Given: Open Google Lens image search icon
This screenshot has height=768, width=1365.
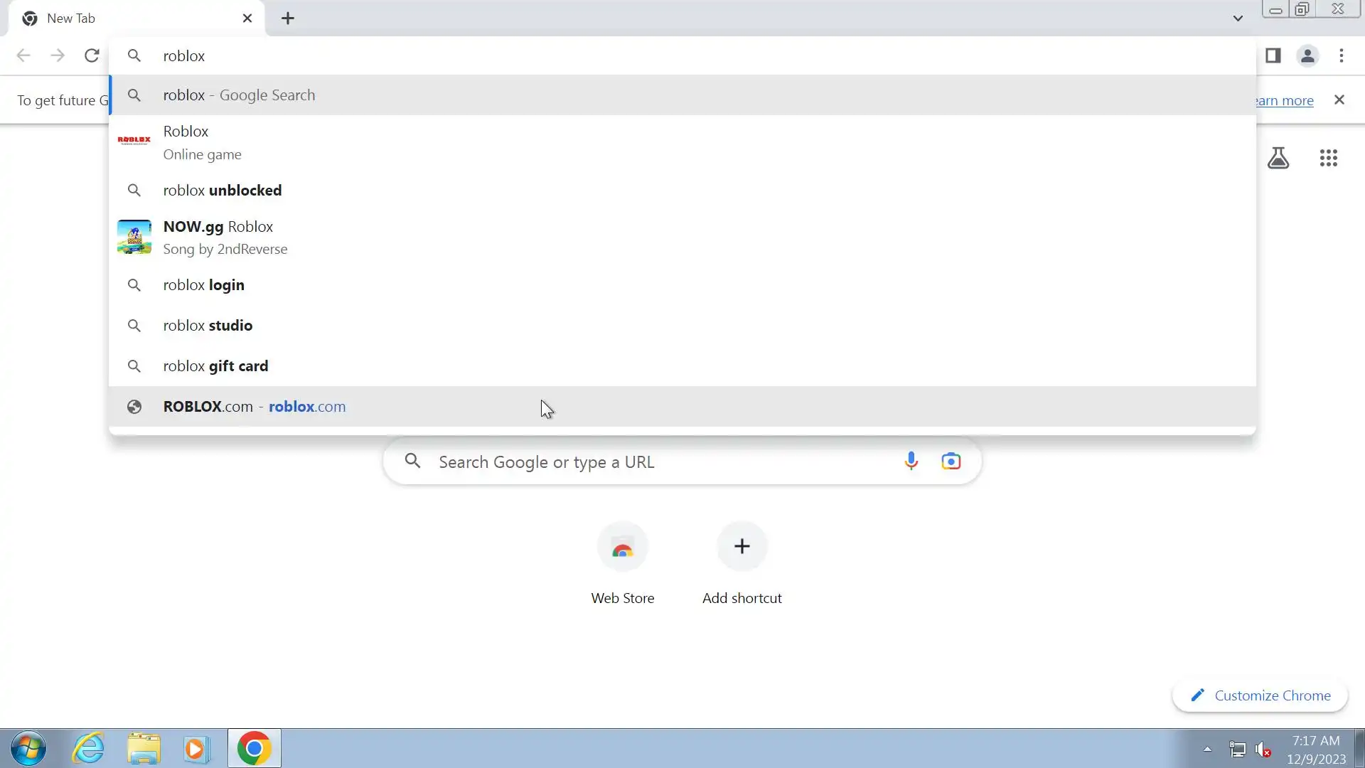Looking at the screenshot, I should click(x=951, y=462).
